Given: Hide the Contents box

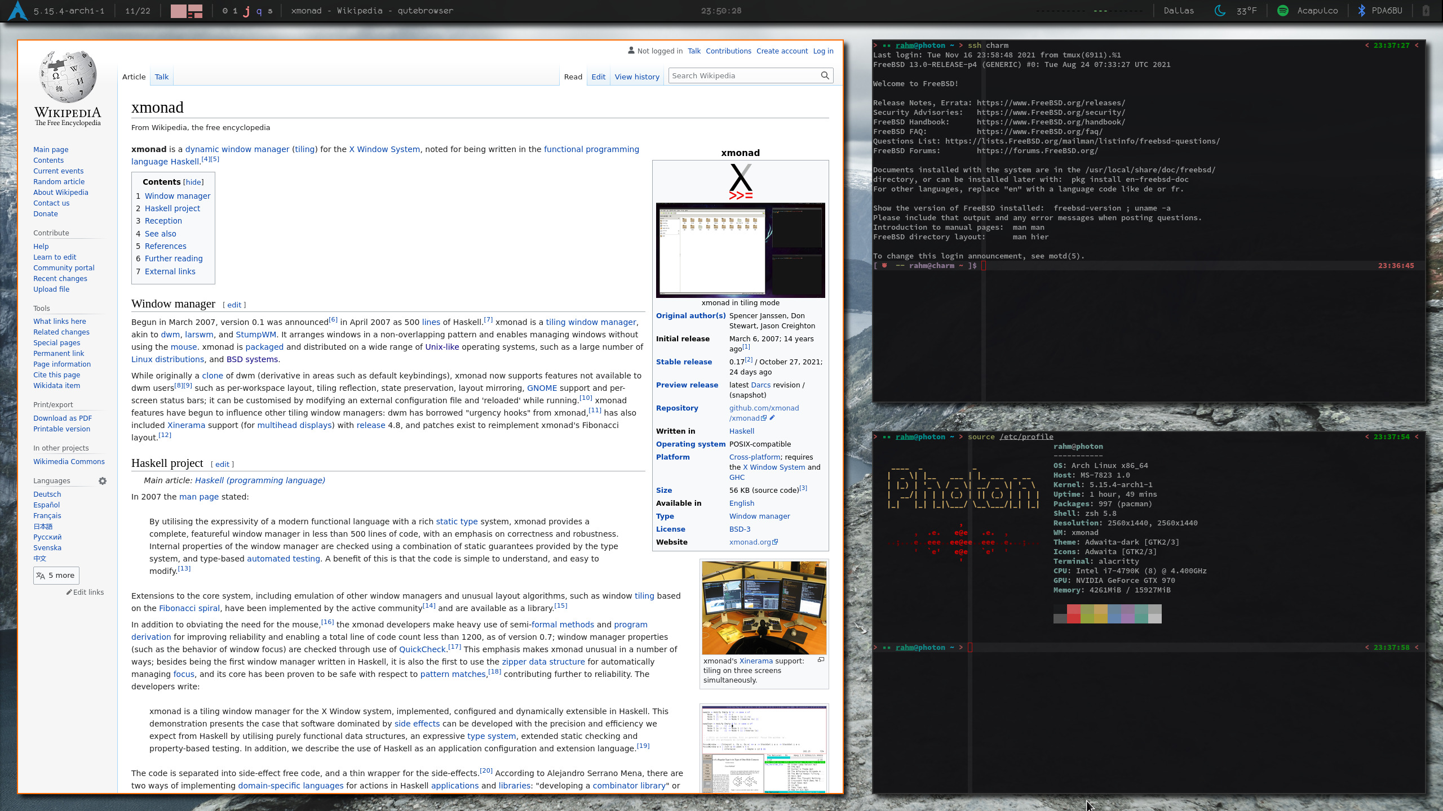Looking at the screenshot, I should click(193, 182).
